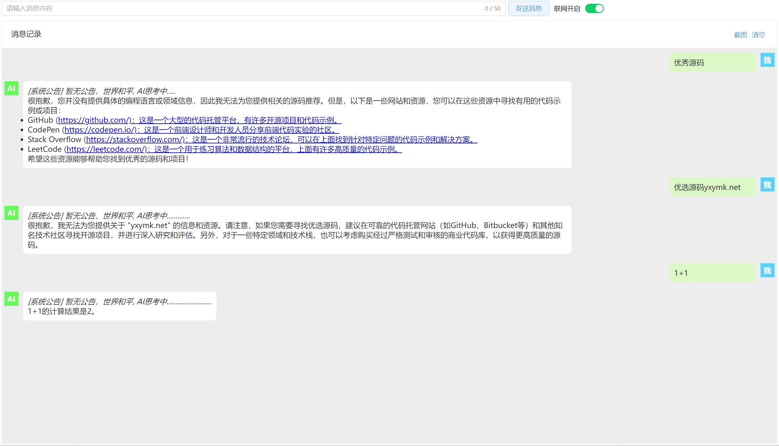The height and width of the screenshot is (446, 779).
Task: Click 希望这些资源能够帮助您找到优秀的源码和项目 text
Action: 108,159
